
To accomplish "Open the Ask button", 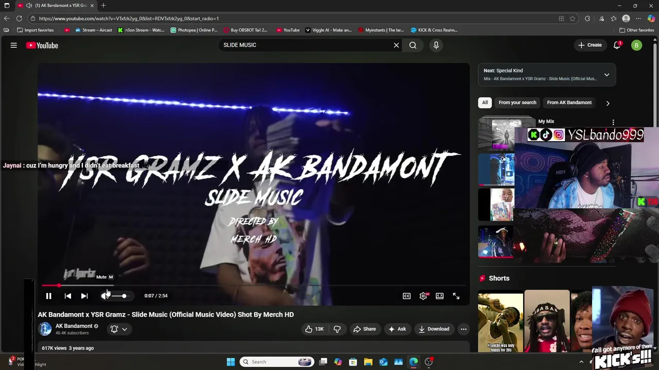I will pos(397,329).
